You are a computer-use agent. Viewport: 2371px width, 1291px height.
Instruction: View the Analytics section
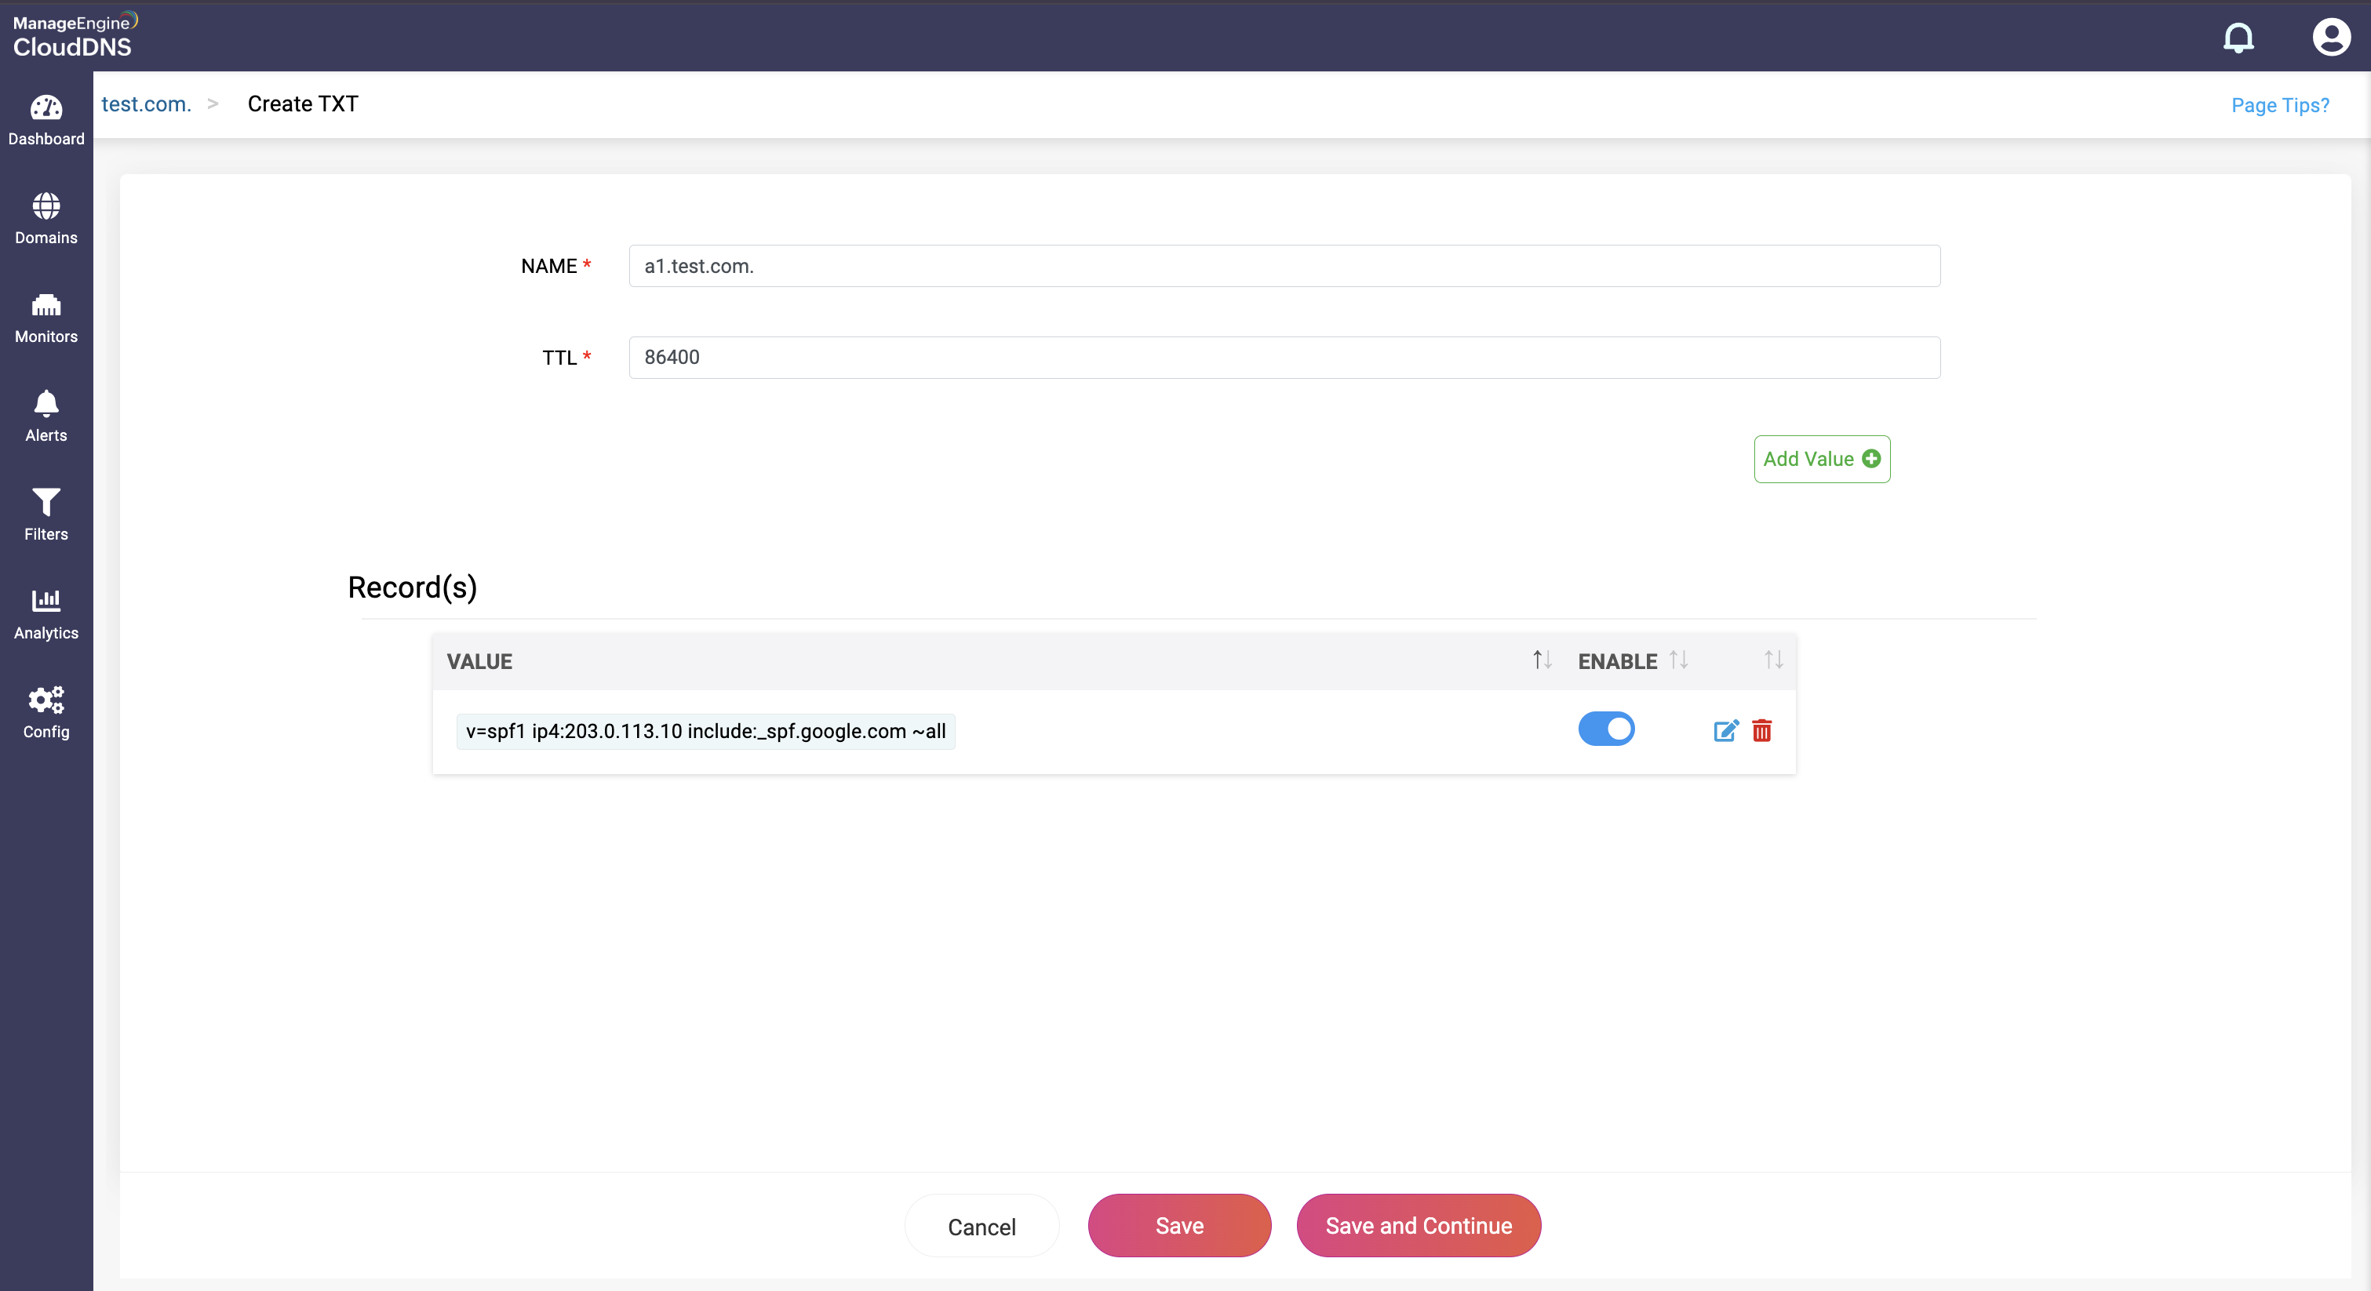46,614
